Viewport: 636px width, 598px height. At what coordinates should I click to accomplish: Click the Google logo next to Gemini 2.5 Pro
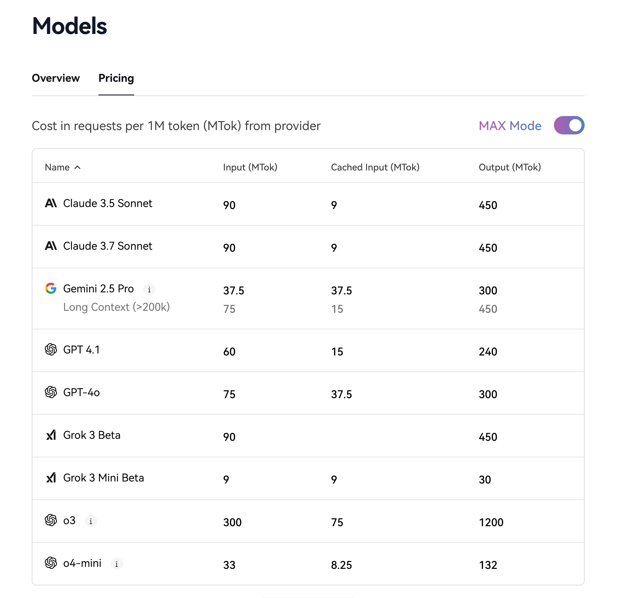point(51,288)
